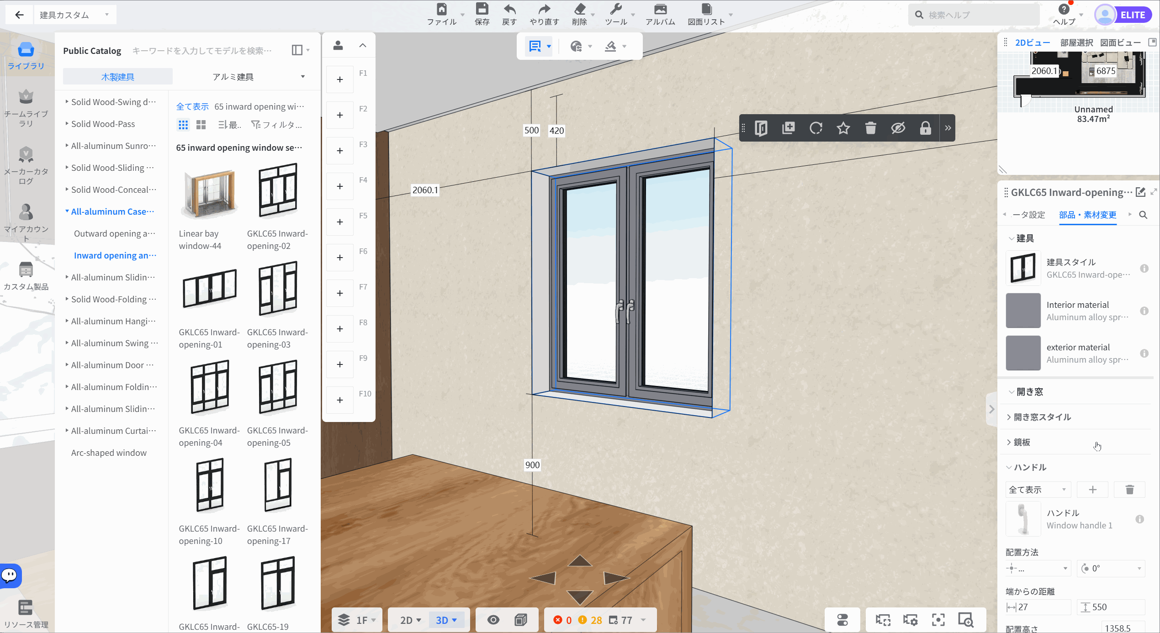Open the ヘルプ help icon
The image size is (1160, 633).
pos(1064,15)
